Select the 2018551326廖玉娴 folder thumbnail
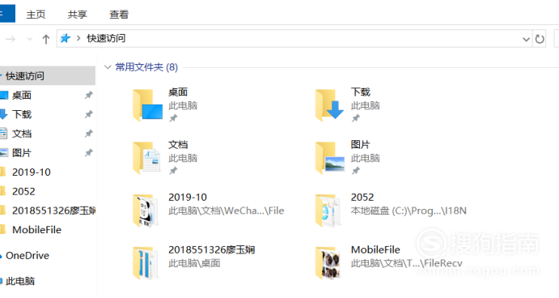Viewport: 559px width, 298px height. tap(145, 263)
